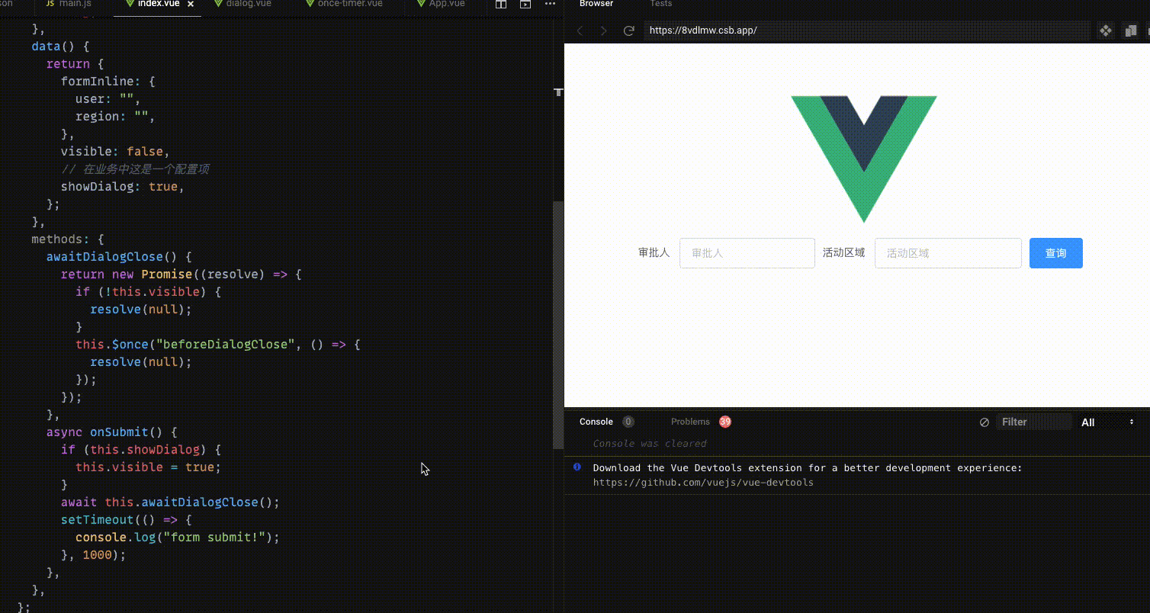Click the 'showDialog: true,' code line

(123, 187)
